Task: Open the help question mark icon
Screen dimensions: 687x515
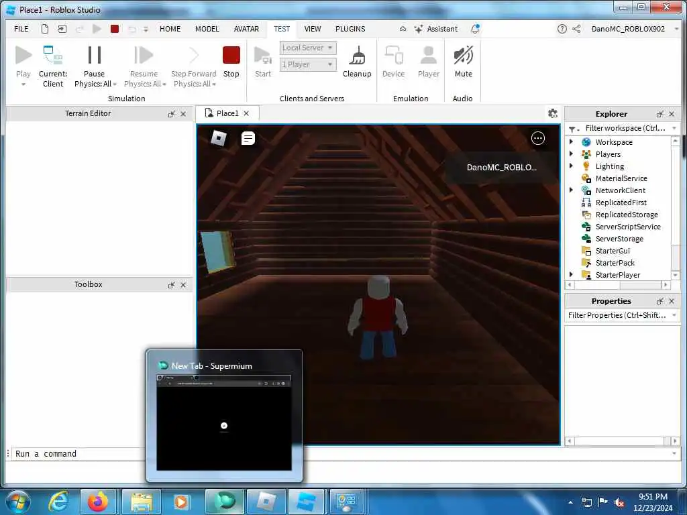Action: click(x=562, y=29)
